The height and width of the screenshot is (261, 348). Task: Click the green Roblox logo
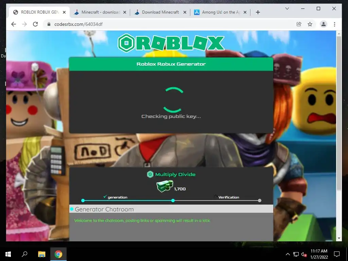click(x=171, y=43)
